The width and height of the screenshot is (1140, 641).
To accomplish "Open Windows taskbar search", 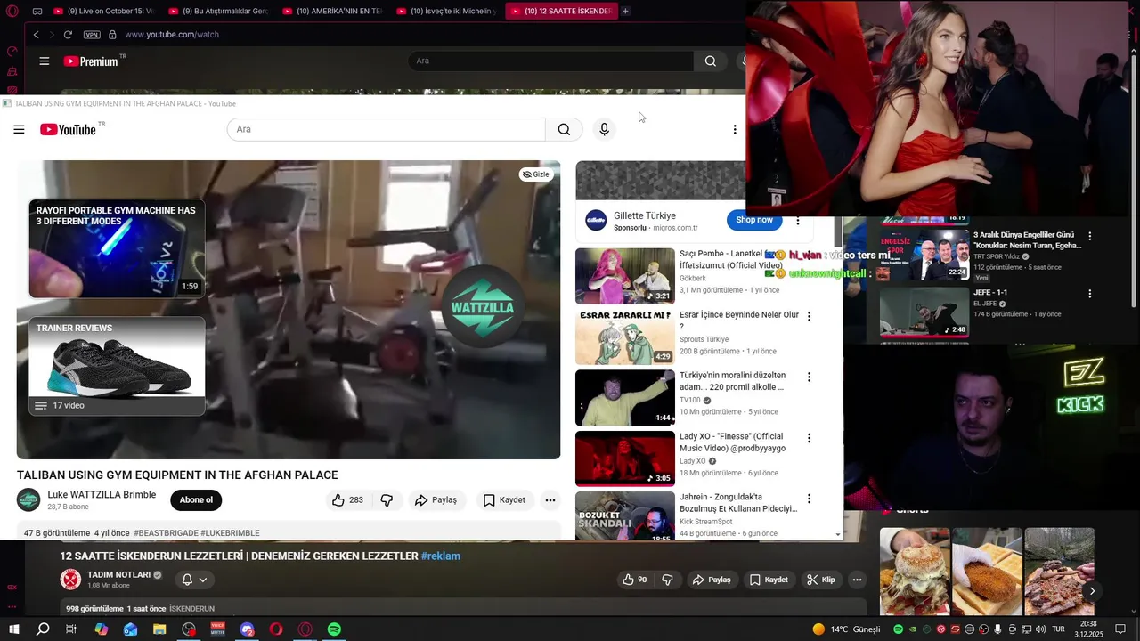I will coord(43,629).
